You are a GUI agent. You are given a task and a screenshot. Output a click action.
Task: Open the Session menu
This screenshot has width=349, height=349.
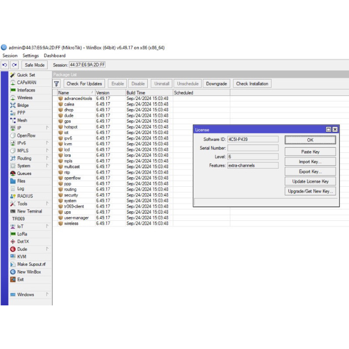(x=10, y=56)
